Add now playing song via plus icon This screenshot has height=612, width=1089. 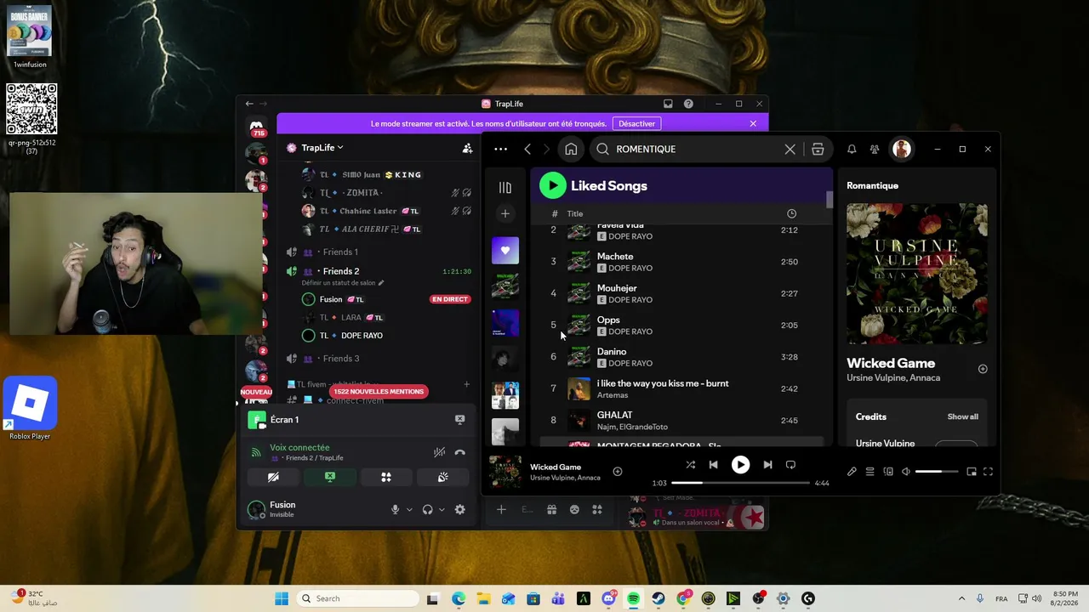[618, 472]
